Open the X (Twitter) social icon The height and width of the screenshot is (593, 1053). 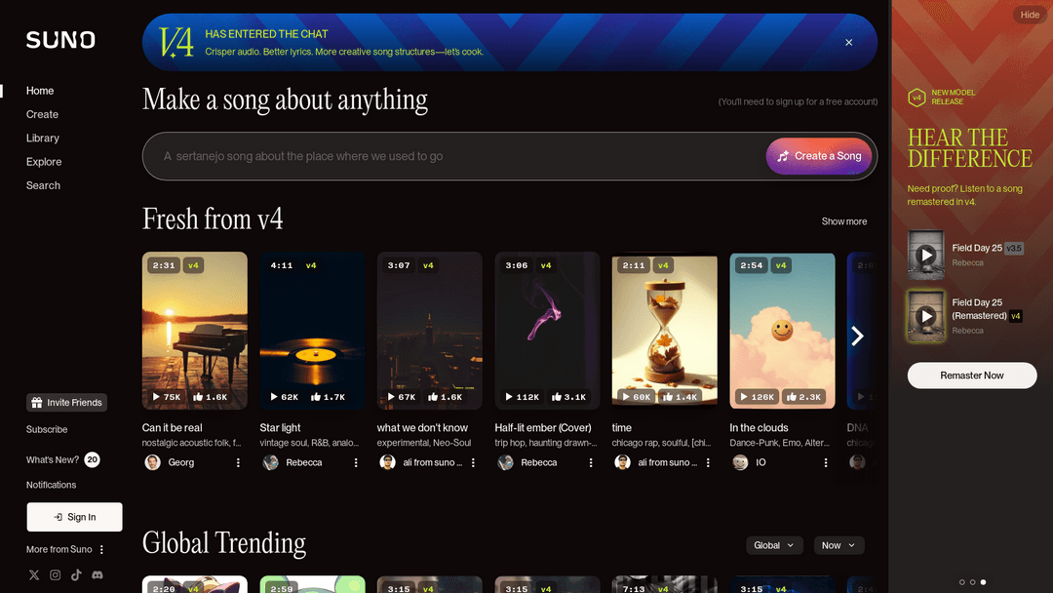pos(34,574)
